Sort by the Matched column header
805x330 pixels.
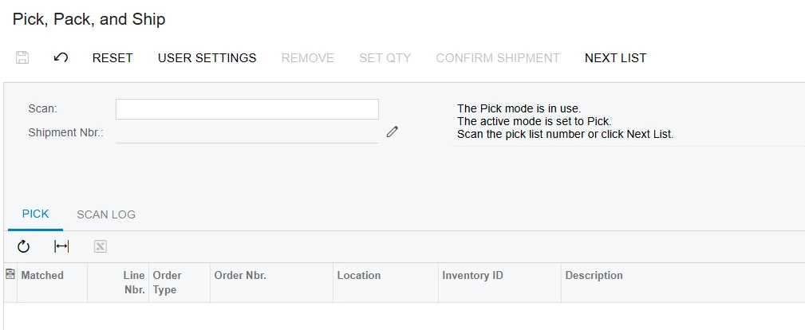[x=53, y=282]
